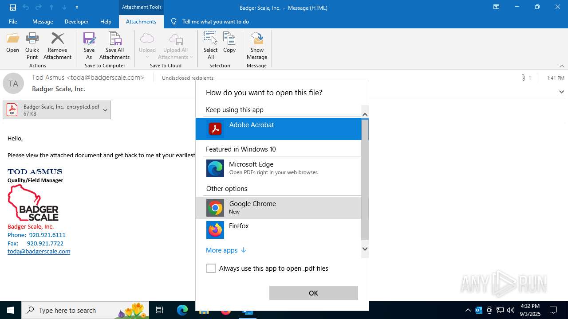Click the app list scroll down arrow
This screenshot has height=319, width=568.
(x=365, y=249)
